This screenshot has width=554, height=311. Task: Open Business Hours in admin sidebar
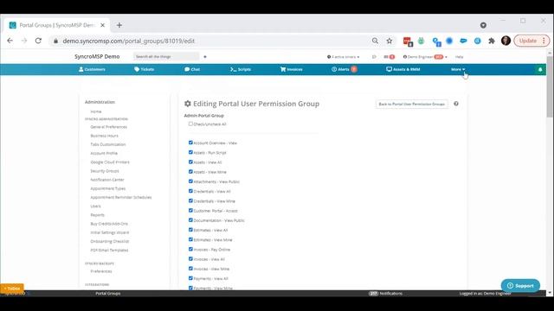104,136
